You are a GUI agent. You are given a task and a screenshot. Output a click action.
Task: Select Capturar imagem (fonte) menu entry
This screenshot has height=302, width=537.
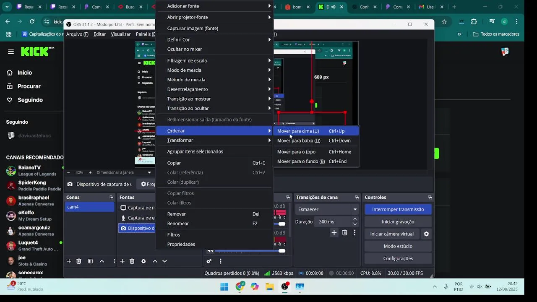click(x=214, y=29)
